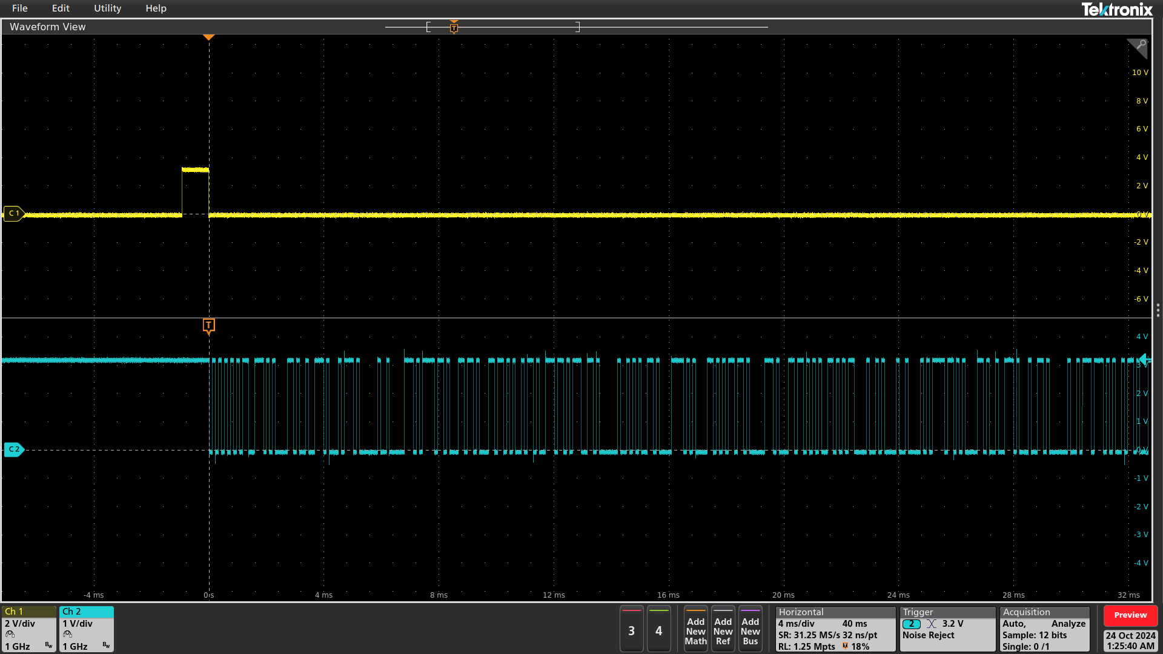
Task: Select the Waveform View tab
Action: click(x=47, y=27)
